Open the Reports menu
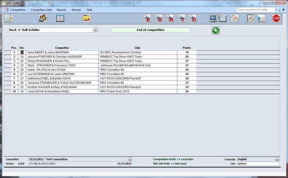Viewport: 288px width, 178px height. [61, 10]
